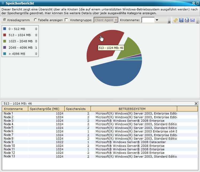This screenshot has width=200, height=172.
Task: Open the Client Agent dropdown
Action: [116, 20]
